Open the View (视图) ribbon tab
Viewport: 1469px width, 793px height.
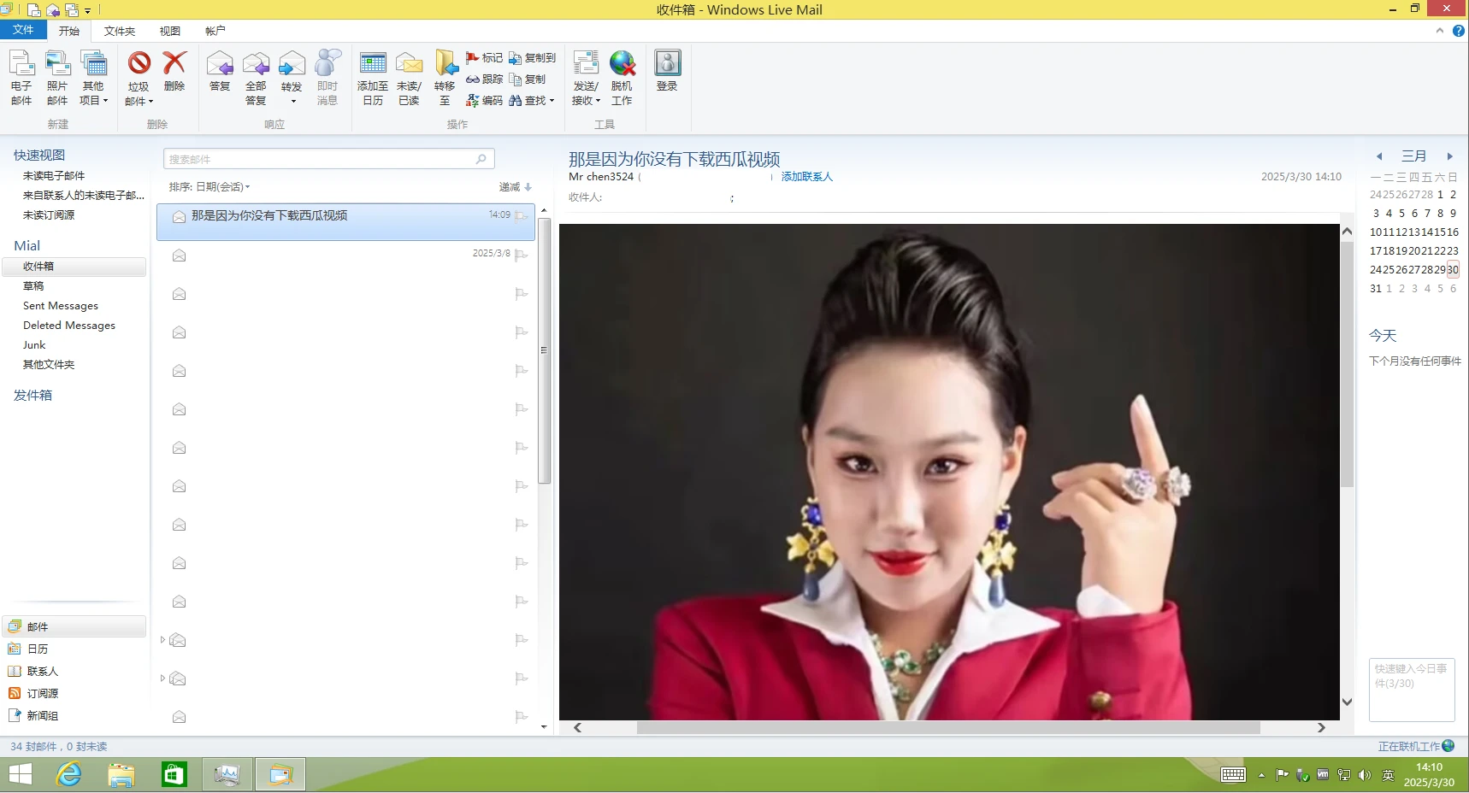point(169,31)
